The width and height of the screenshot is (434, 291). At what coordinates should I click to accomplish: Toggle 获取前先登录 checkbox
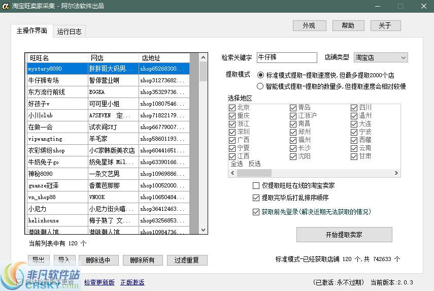[x=256, y=212]
